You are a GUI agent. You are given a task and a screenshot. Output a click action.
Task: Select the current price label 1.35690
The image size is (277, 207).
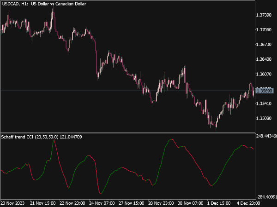(265, 92)
